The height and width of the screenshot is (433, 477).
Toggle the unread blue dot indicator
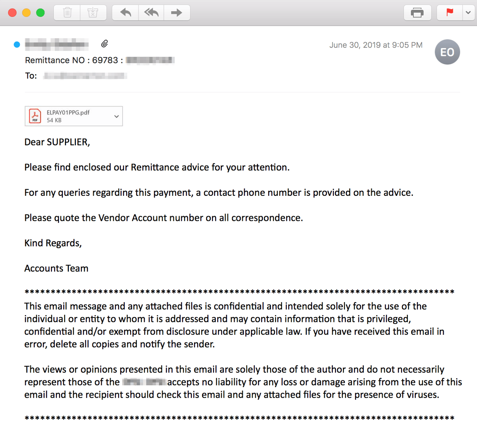[x=16, y=44]
